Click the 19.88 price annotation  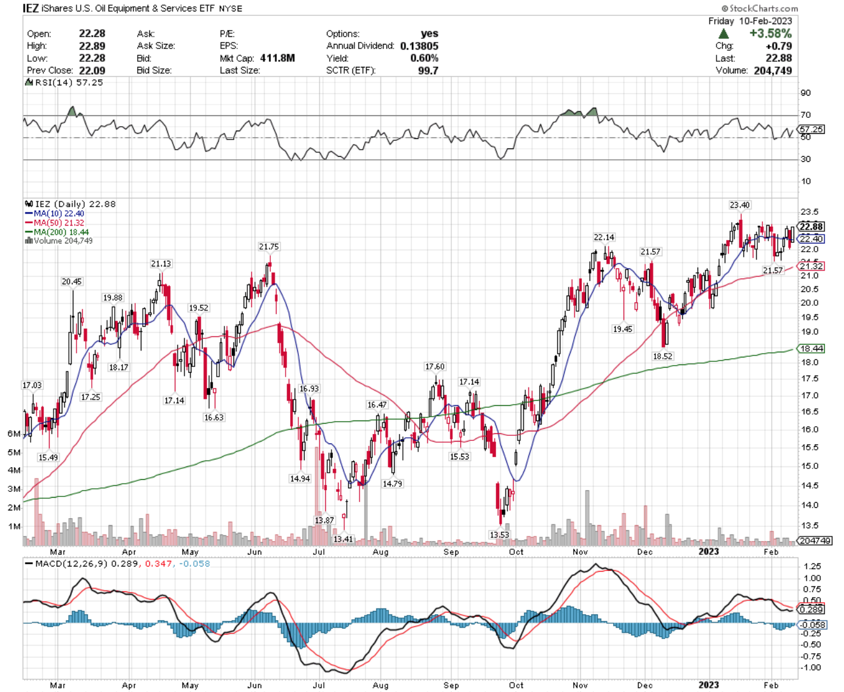tap(112, 298)
